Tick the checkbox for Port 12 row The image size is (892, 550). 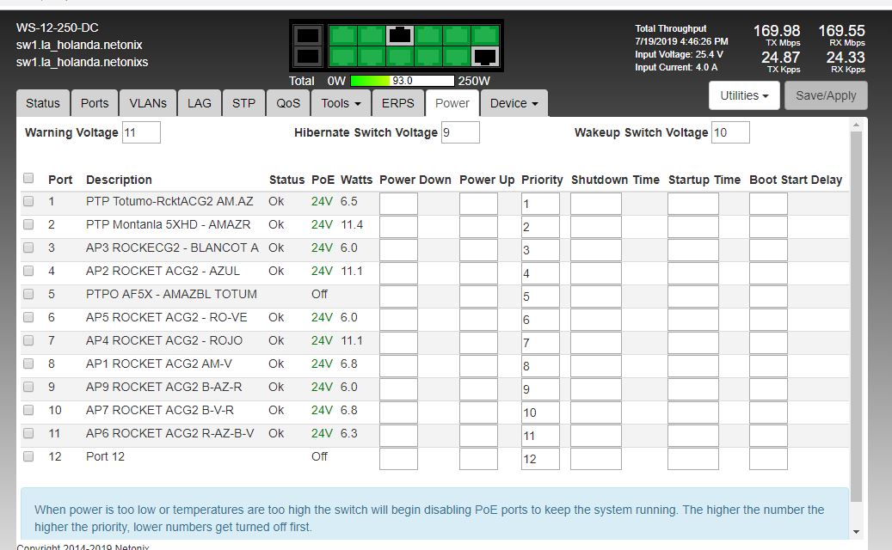tap(28, 456)
